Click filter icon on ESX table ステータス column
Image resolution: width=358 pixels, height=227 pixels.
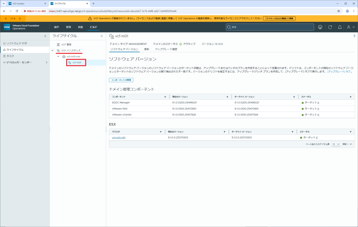click(x=351, y=132)
